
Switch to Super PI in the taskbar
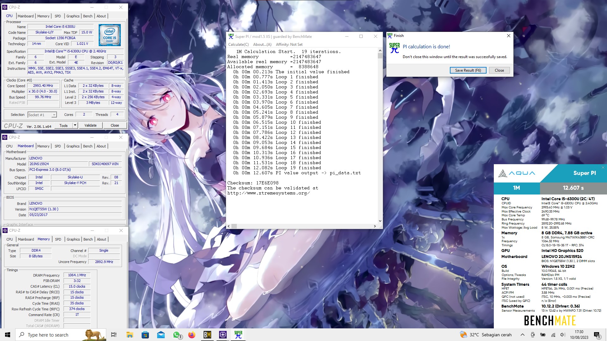pos(238,335)
